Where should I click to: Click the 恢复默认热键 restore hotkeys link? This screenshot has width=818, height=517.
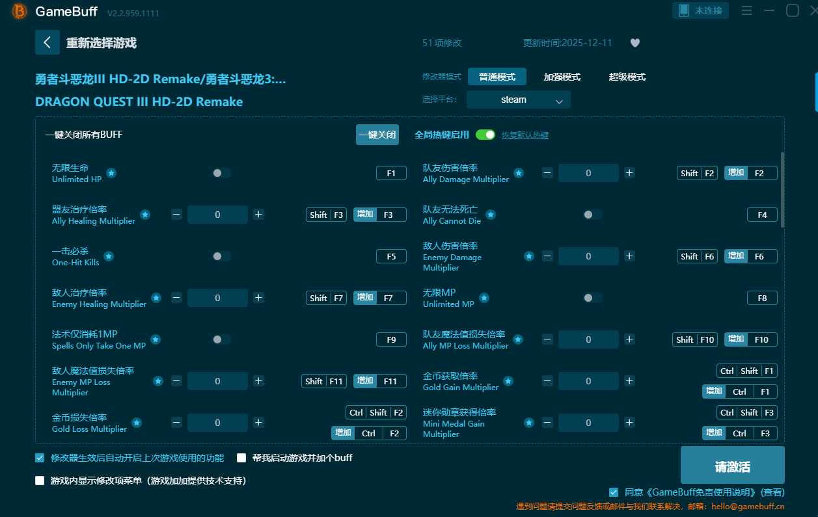pos(525,135)
